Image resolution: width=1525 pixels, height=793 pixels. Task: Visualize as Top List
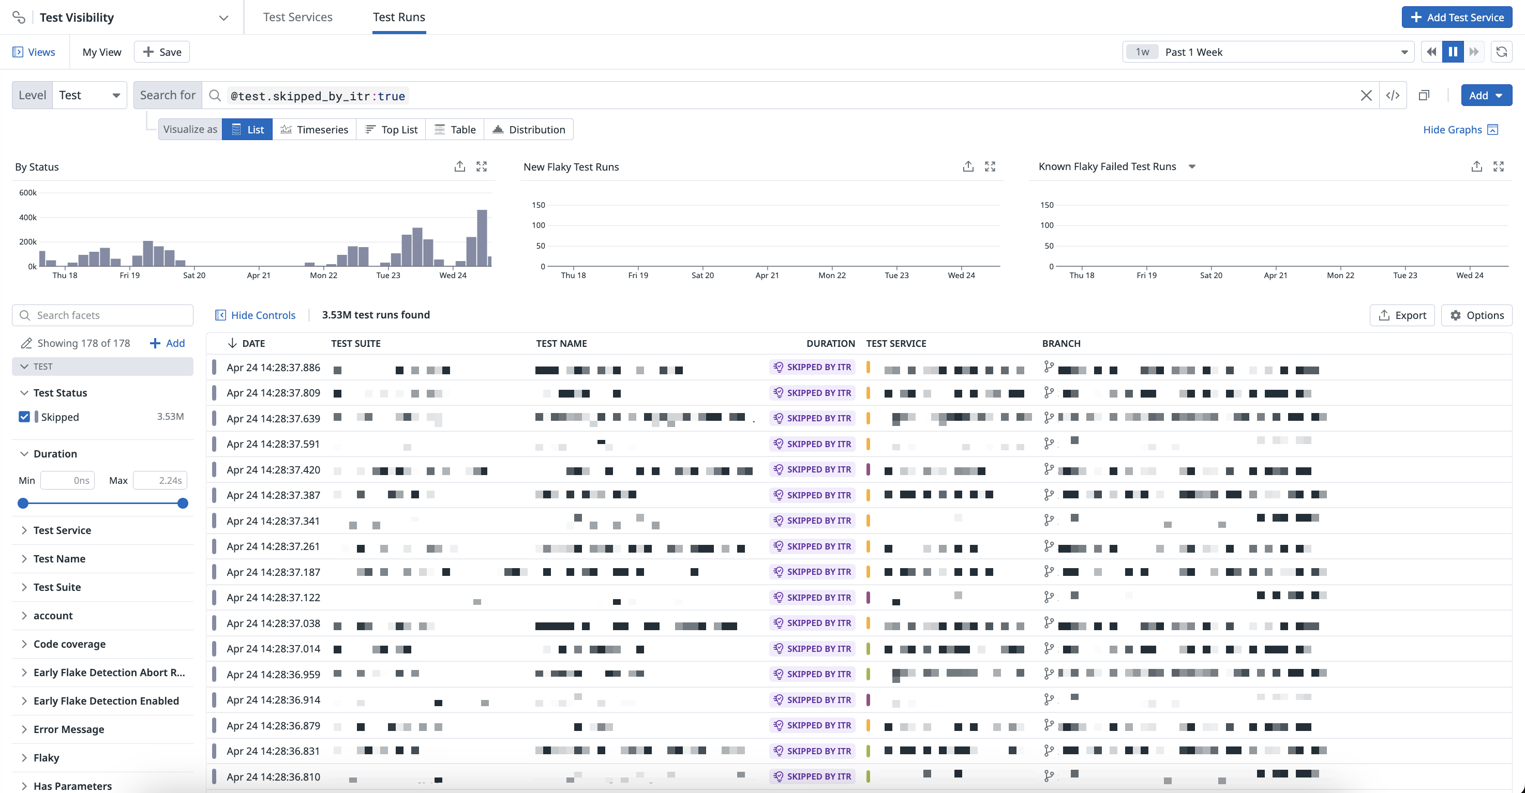point(391,130)
